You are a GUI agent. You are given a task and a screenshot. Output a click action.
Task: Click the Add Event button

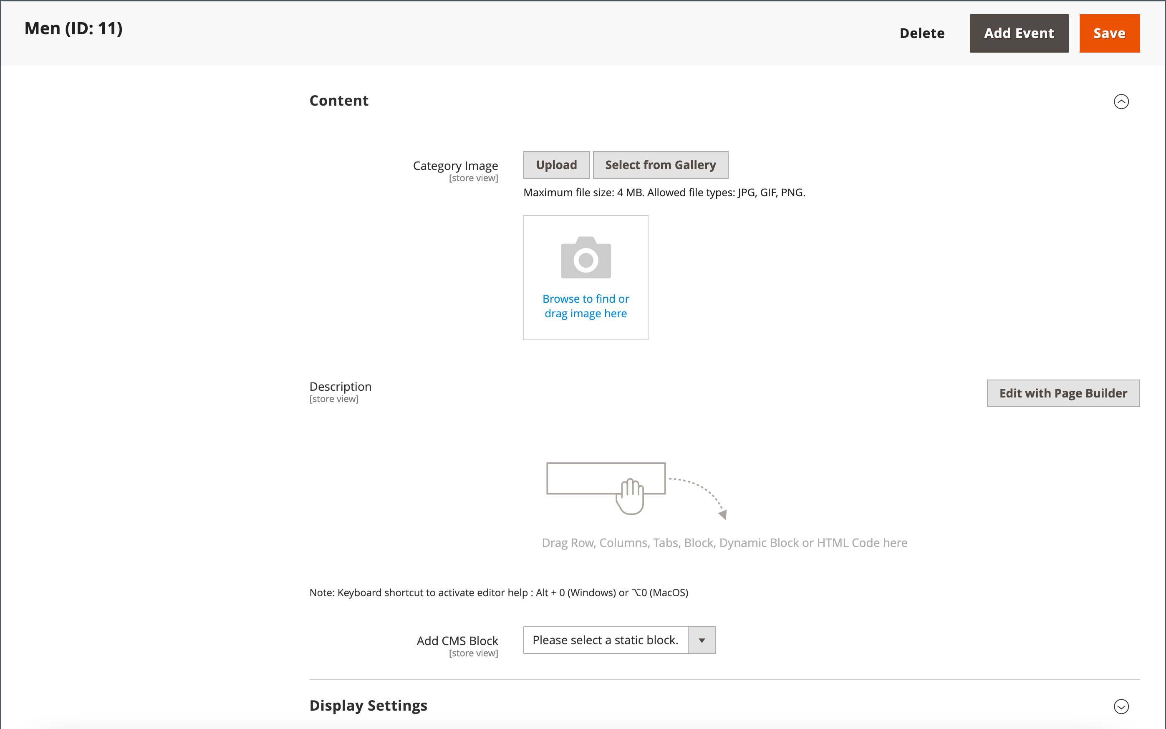point(1019,33)
